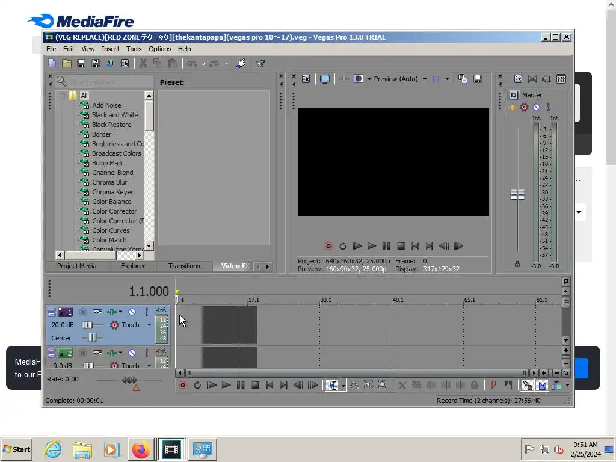Click the Search plug-ins field
Image resolution: width=616 pixels, height=462 pixels.
pyautogui.click(x=104, y=82)
